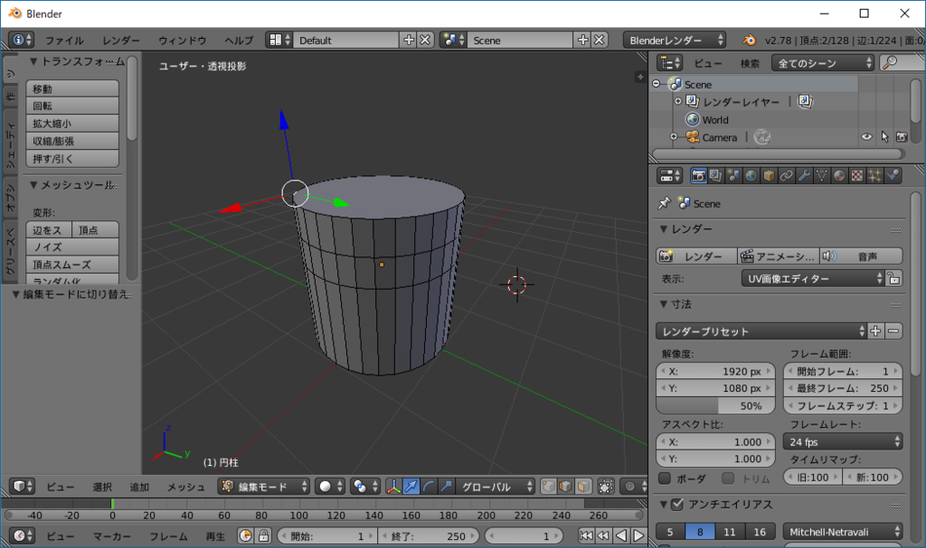Screen dimensions: 926x548
Task: Click the jump to start playback icon
Action: [586, 536]
